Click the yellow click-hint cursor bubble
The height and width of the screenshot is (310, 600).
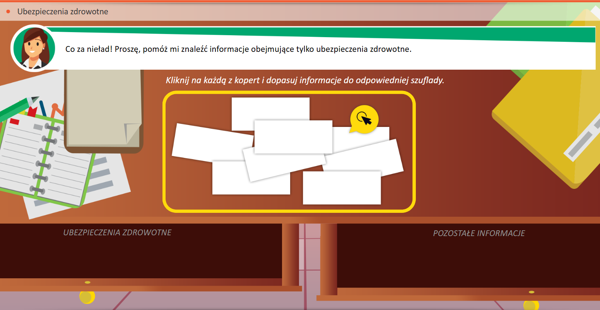(x=364, y=119)
